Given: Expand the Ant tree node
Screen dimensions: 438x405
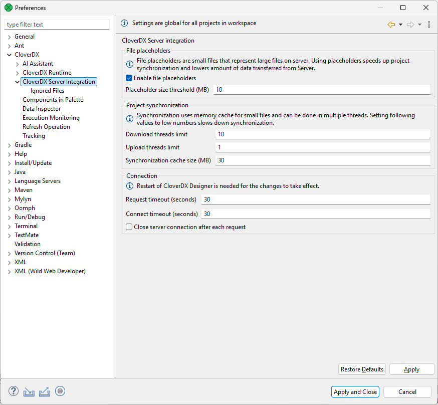Looking at the screenshot, I should point(9,46).
